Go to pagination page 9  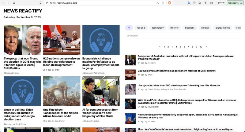click(196, 47)
